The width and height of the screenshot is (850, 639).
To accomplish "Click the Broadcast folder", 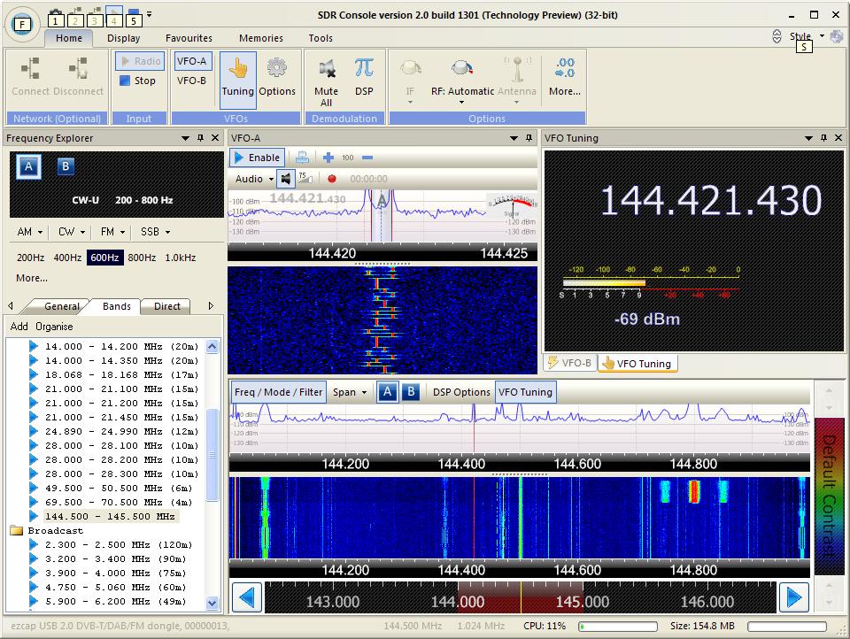I will pos(48,531).
